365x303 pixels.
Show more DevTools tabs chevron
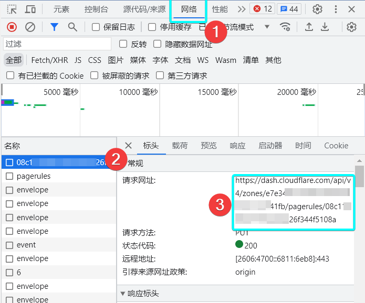point(242,9)
